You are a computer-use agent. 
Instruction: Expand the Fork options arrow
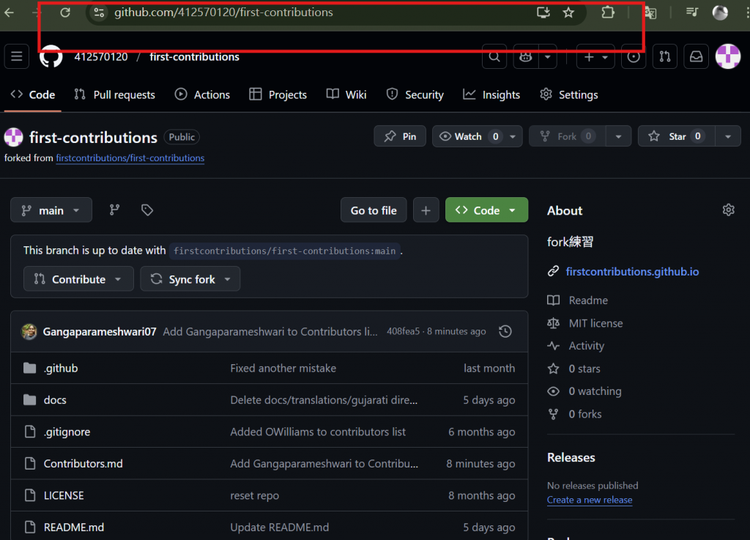[618, 136]
